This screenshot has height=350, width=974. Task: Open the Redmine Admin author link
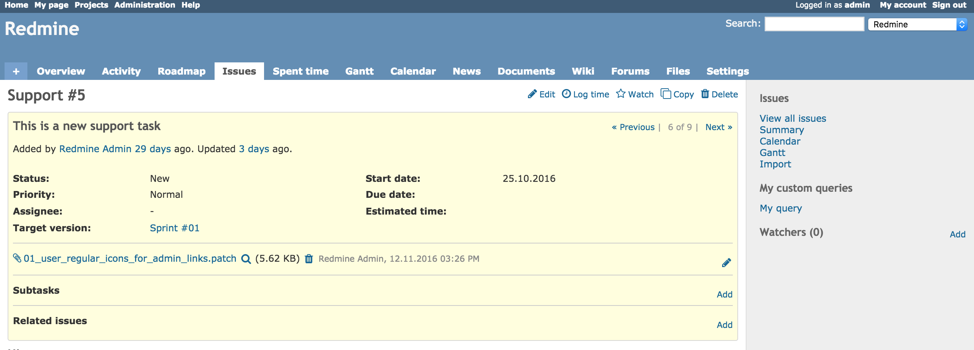coord(95,149)
